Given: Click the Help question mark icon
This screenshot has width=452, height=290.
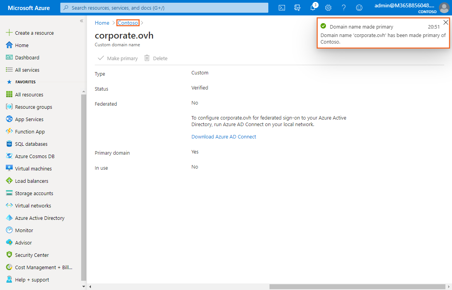Looking at the screenshot, I should pyautogui.click(x=344, y=8).
